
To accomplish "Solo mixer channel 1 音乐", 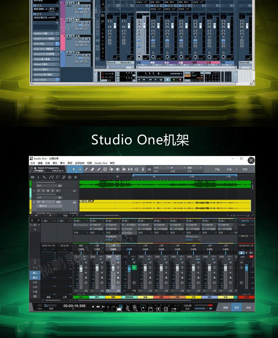I will [x=86, y=268].
